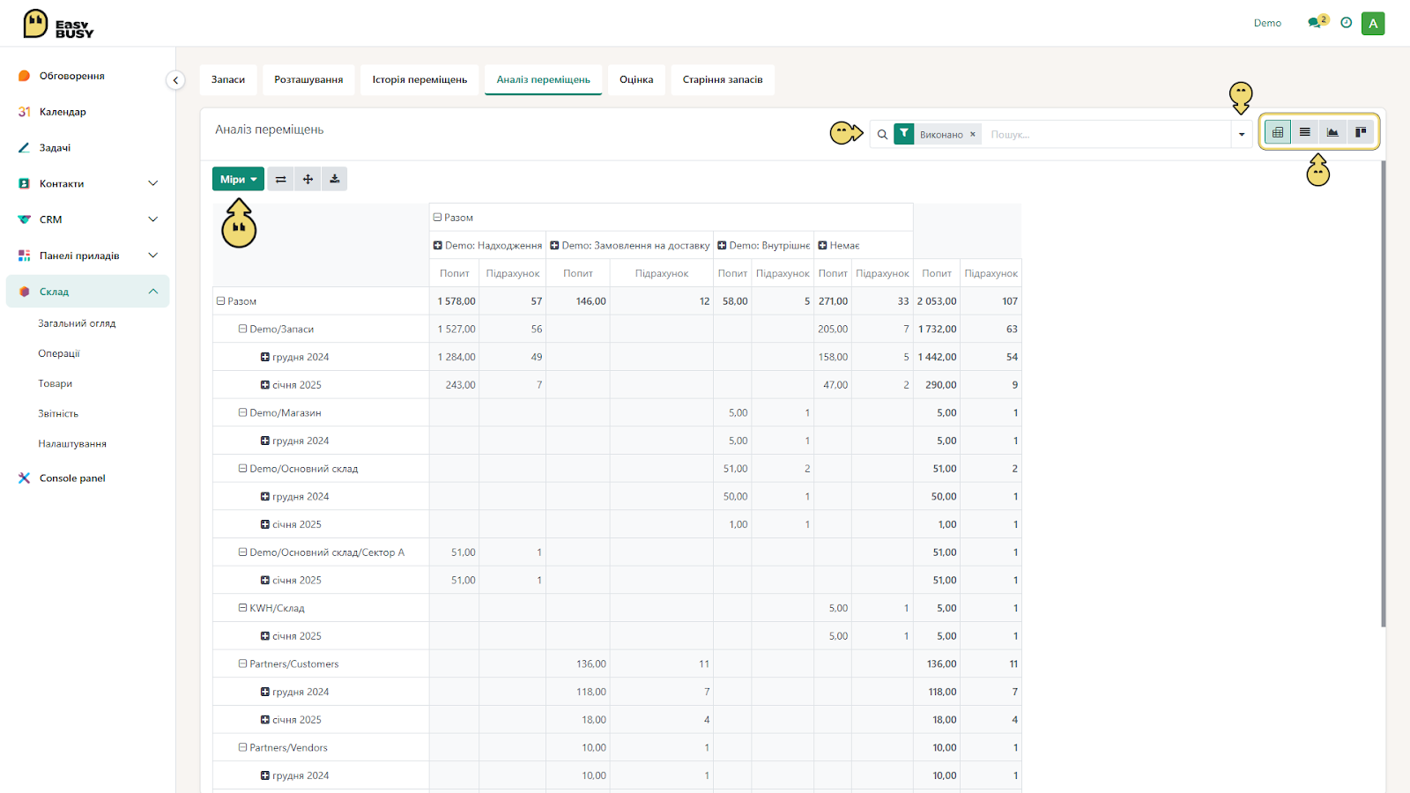Viewport: 1410px width, 793px height.
Task: Open the Старіння запасів tab
Action: click(723, 79)
